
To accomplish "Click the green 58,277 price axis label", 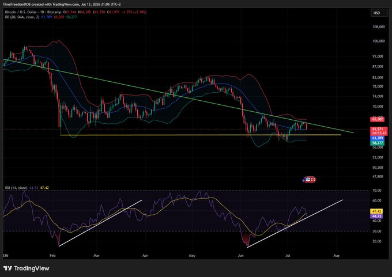I will coord(377,143).
